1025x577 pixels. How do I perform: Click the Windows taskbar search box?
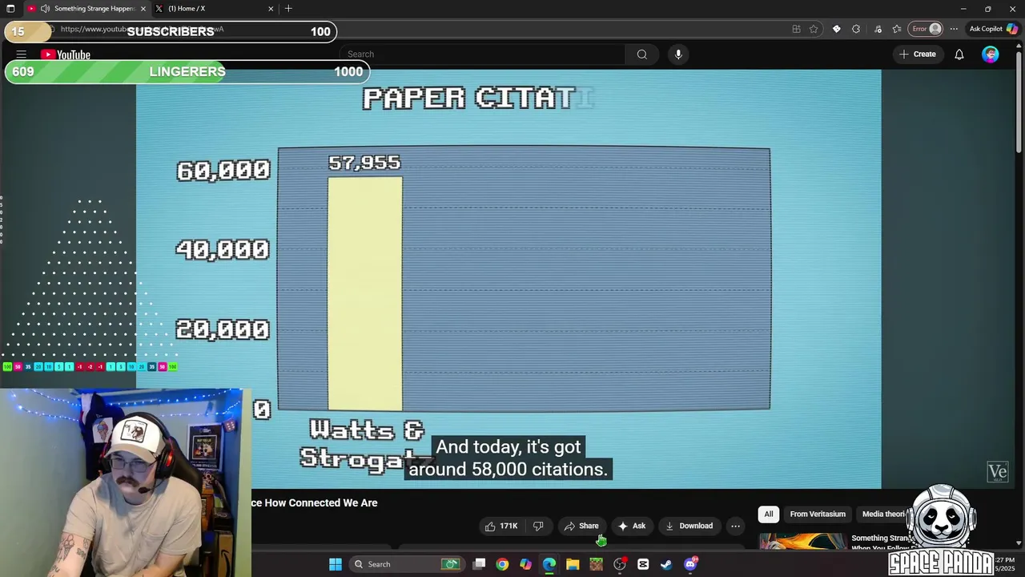click(x=408, y=564)
